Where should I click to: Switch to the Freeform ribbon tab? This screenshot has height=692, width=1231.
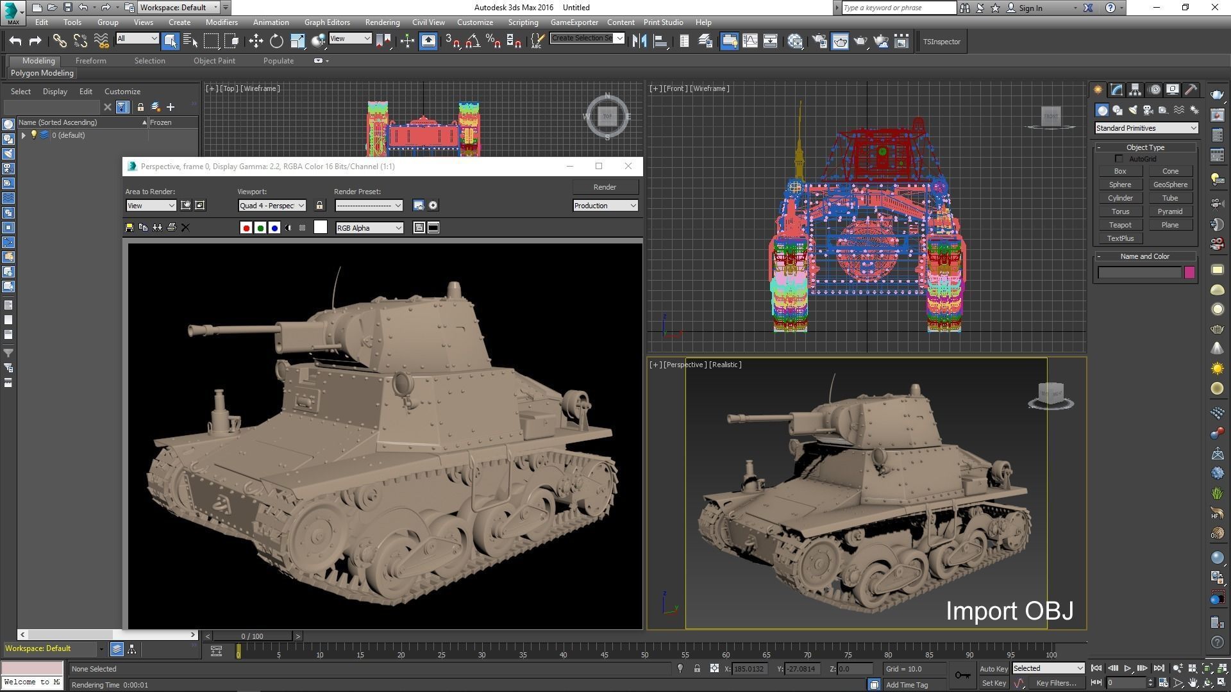click(x=91, y=61)
